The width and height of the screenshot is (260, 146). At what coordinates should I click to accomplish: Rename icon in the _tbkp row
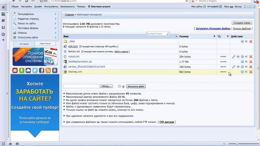pos(247,41)
